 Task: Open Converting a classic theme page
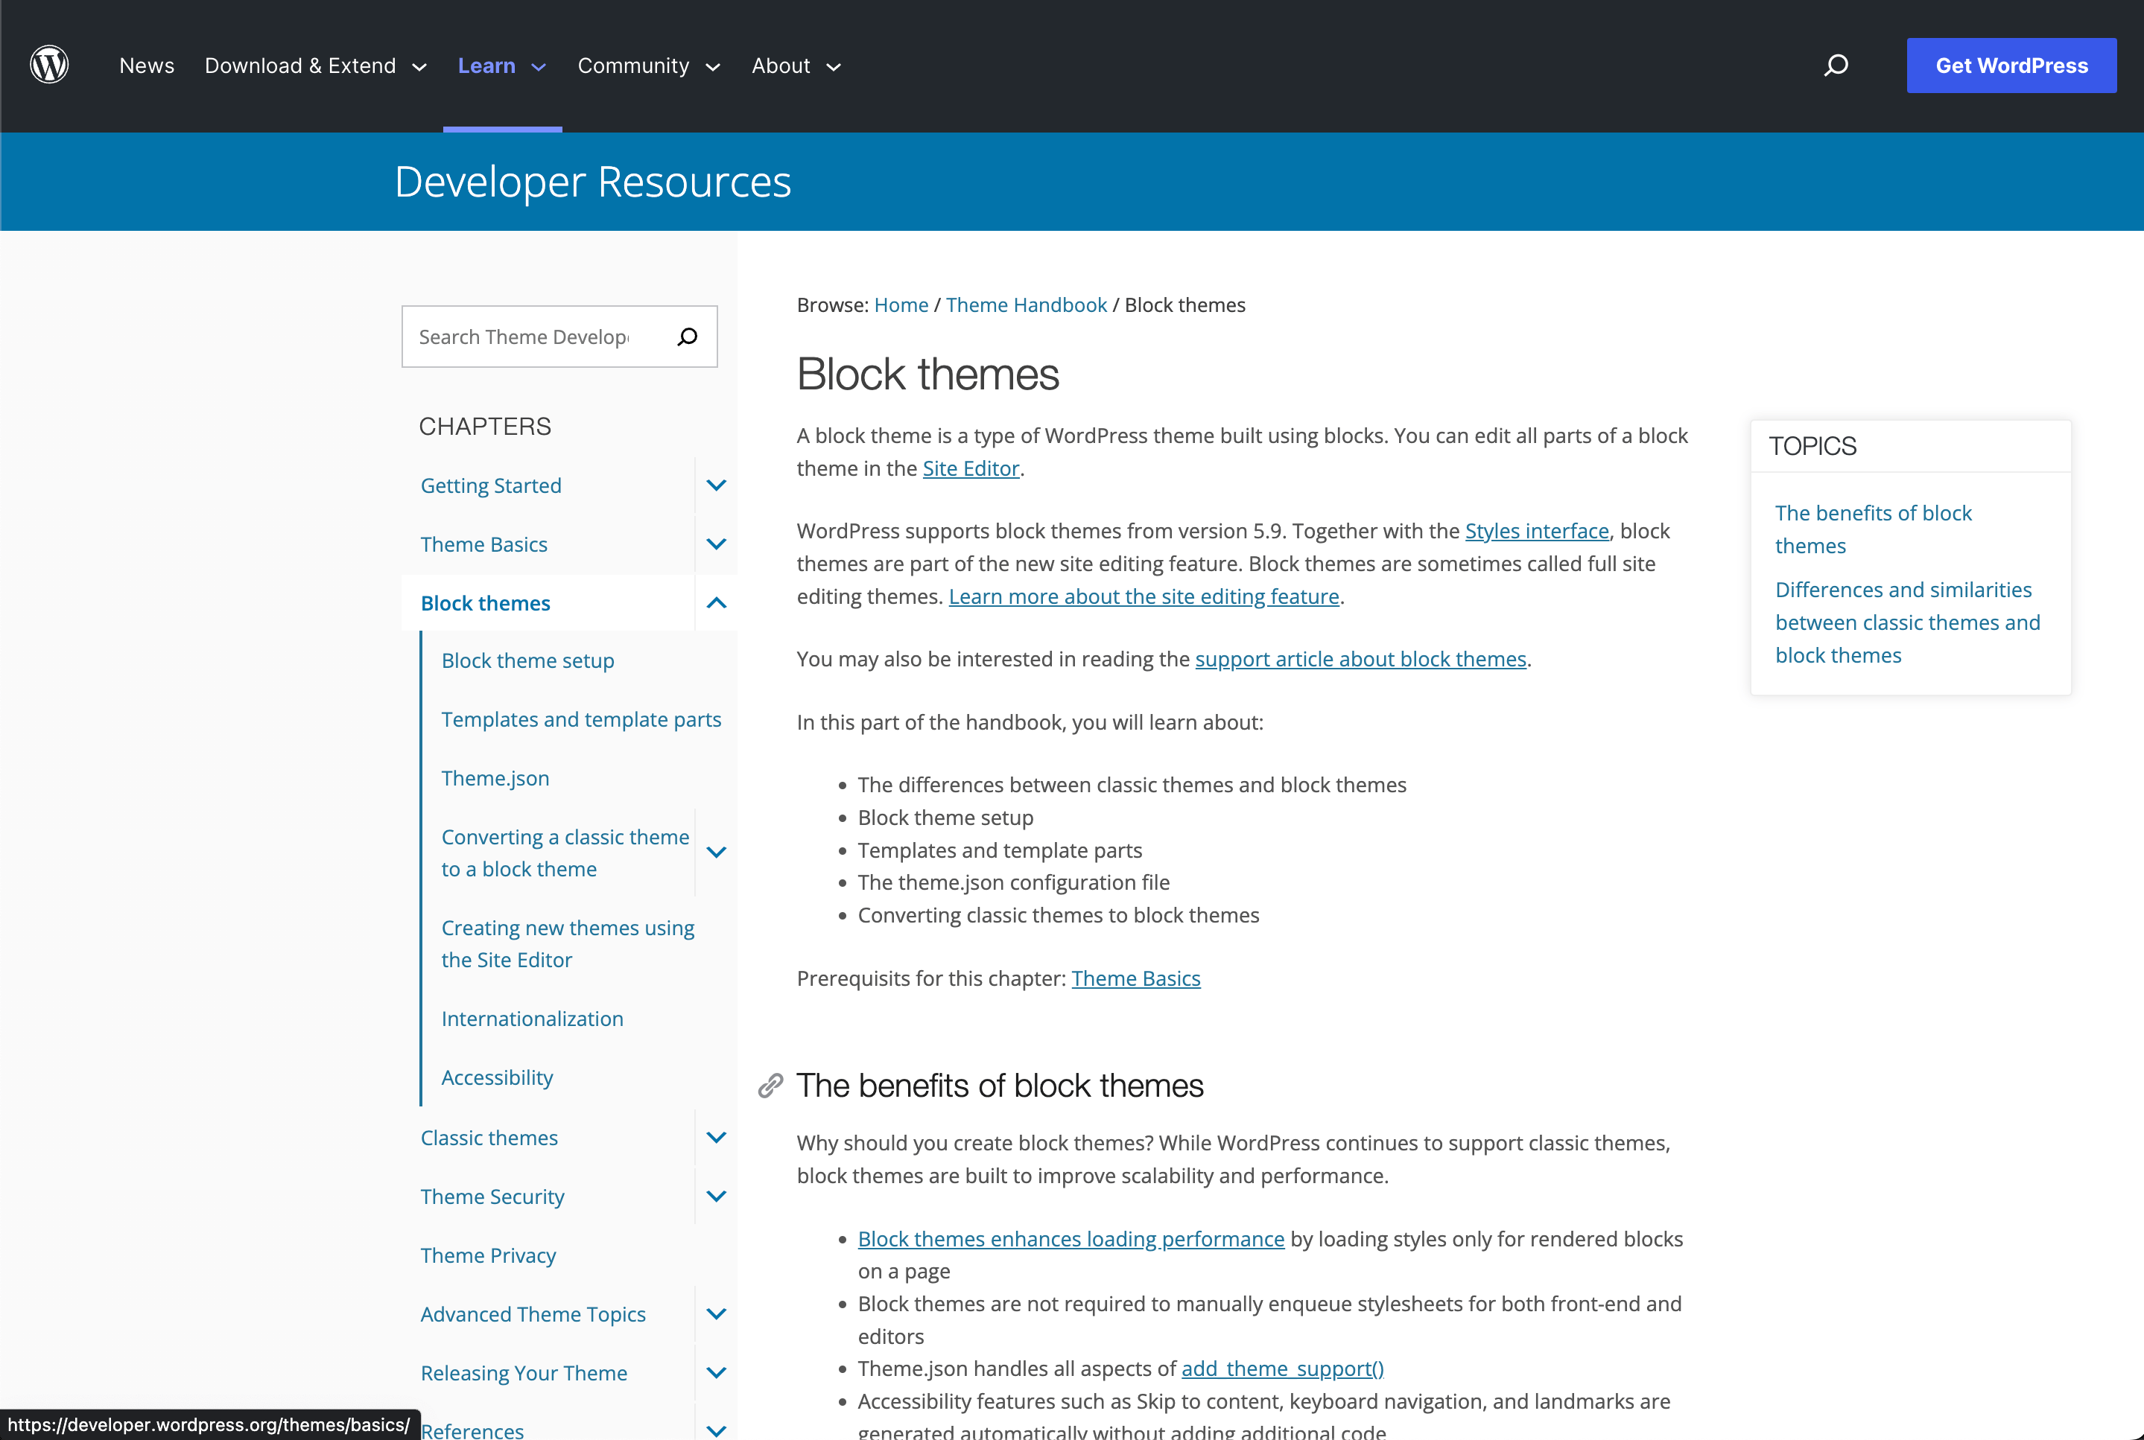tap(565, 853)
